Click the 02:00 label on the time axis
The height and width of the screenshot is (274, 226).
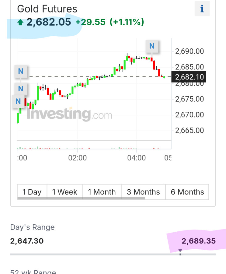(77, 158)
